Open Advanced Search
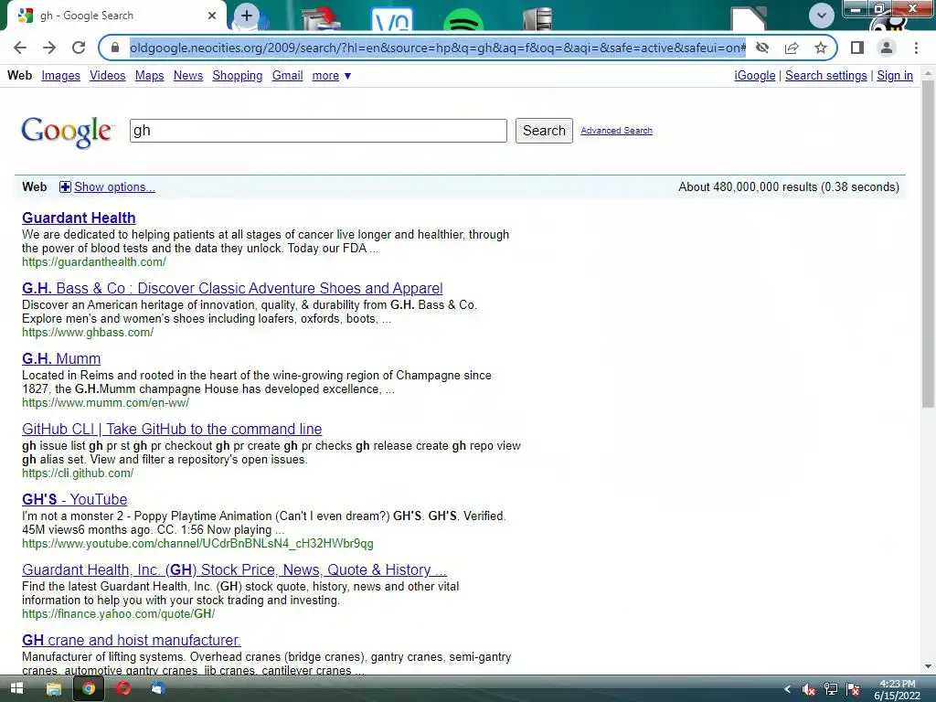Image resolution: width=936 pixels, height=702 pixels. (616, 131)
